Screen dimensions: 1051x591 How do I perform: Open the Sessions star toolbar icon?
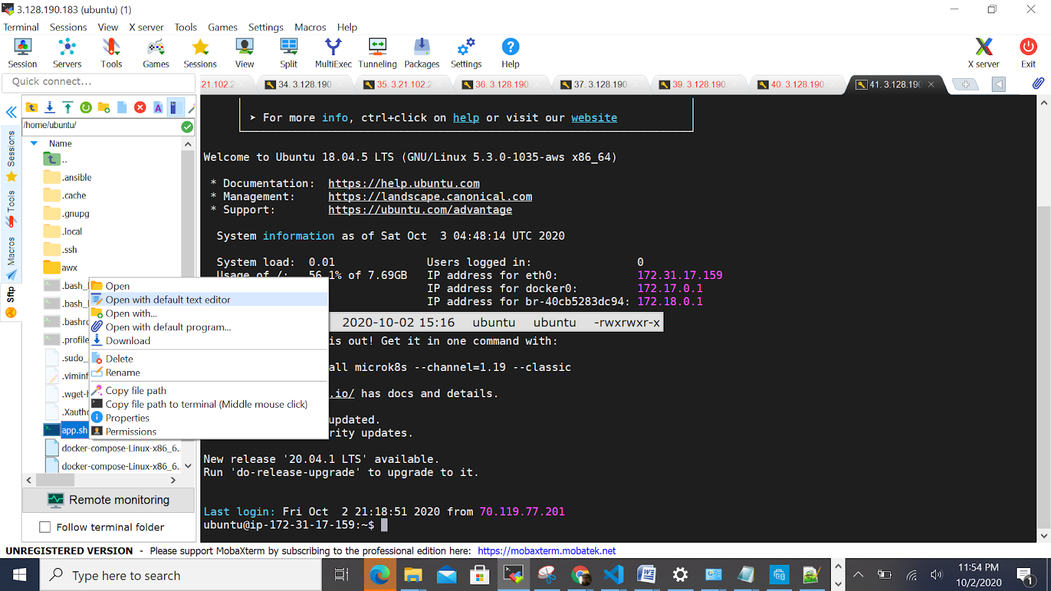point(200,53)
